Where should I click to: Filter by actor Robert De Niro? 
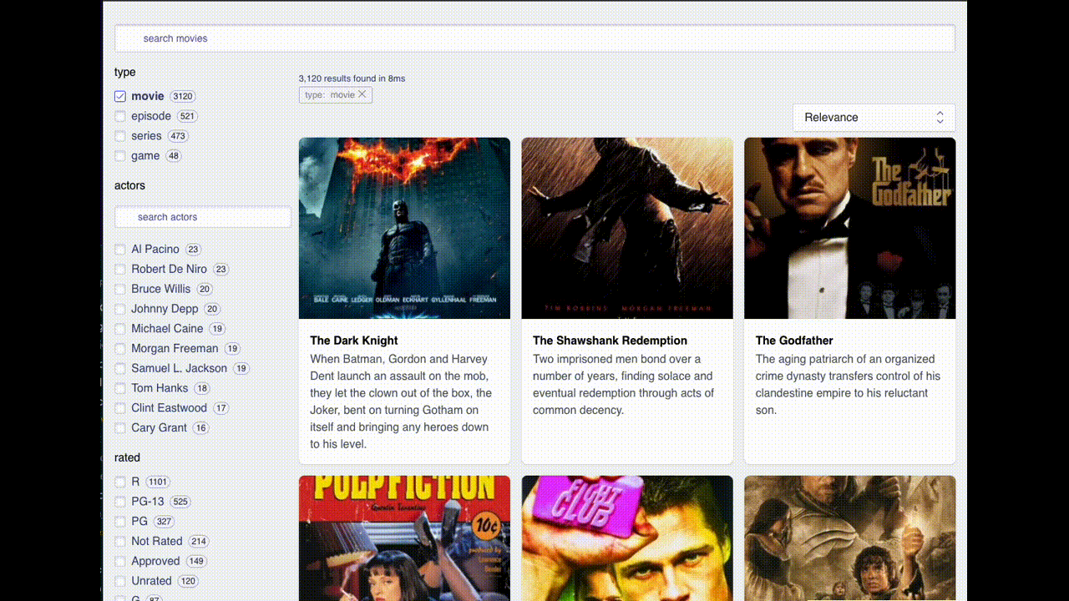tap(120, 270)
